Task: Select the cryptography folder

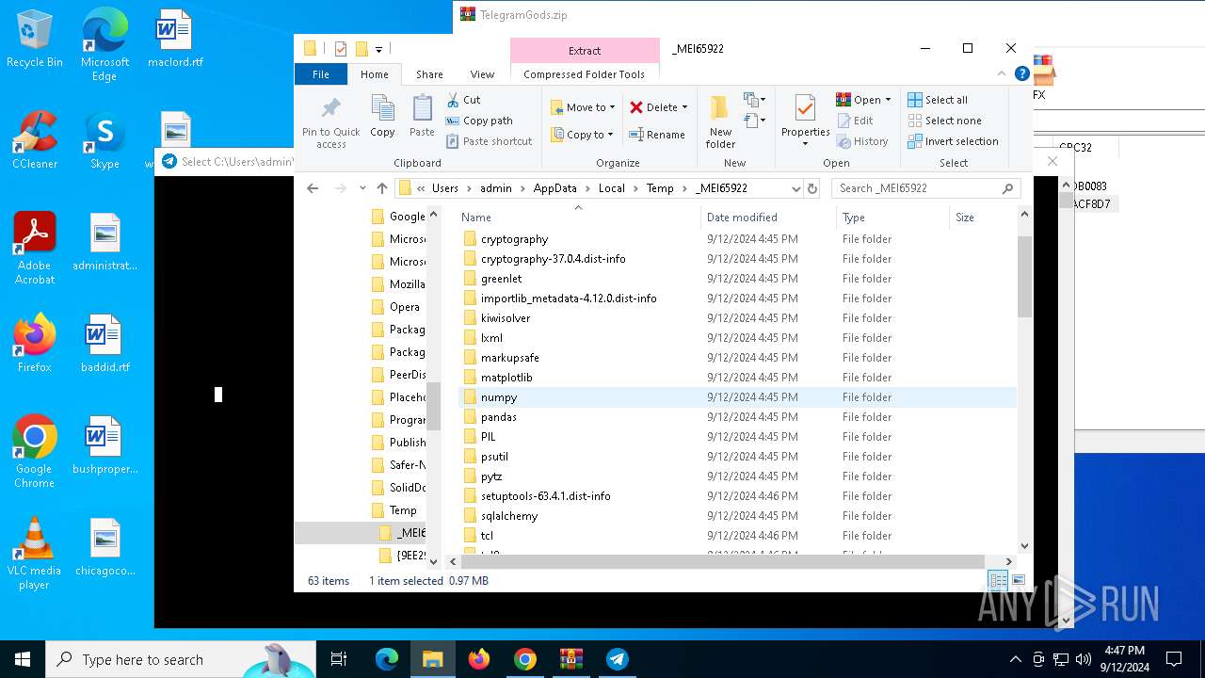Action: point(514,239)
